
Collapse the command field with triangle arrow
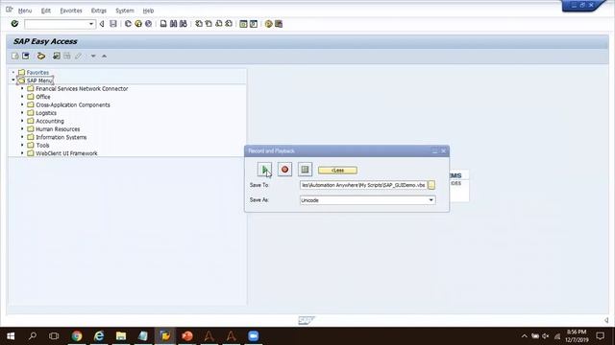(x=102, y=24)
